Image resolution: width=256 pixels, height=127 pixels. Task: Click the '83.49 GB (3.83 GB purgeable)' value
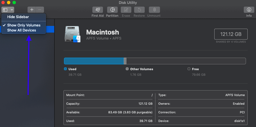point(130,112)
